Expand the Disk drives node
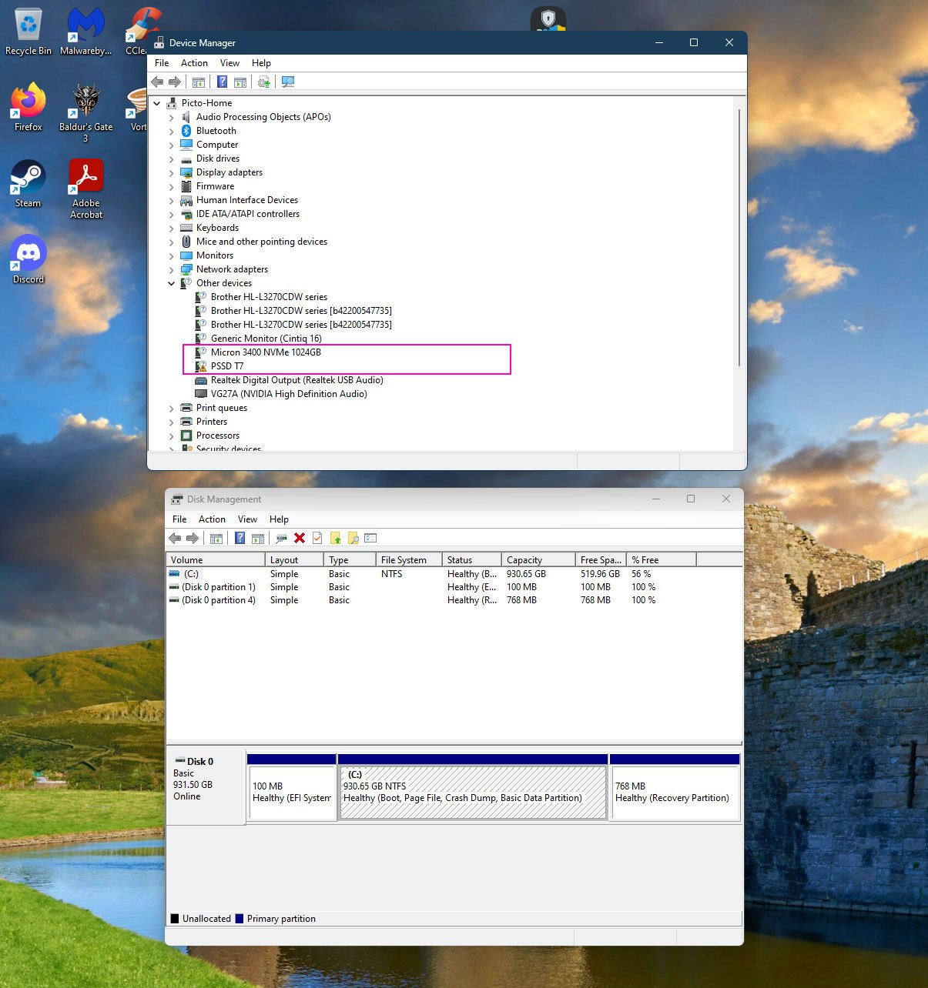928x988 pixels. click(x=172, y=159)
